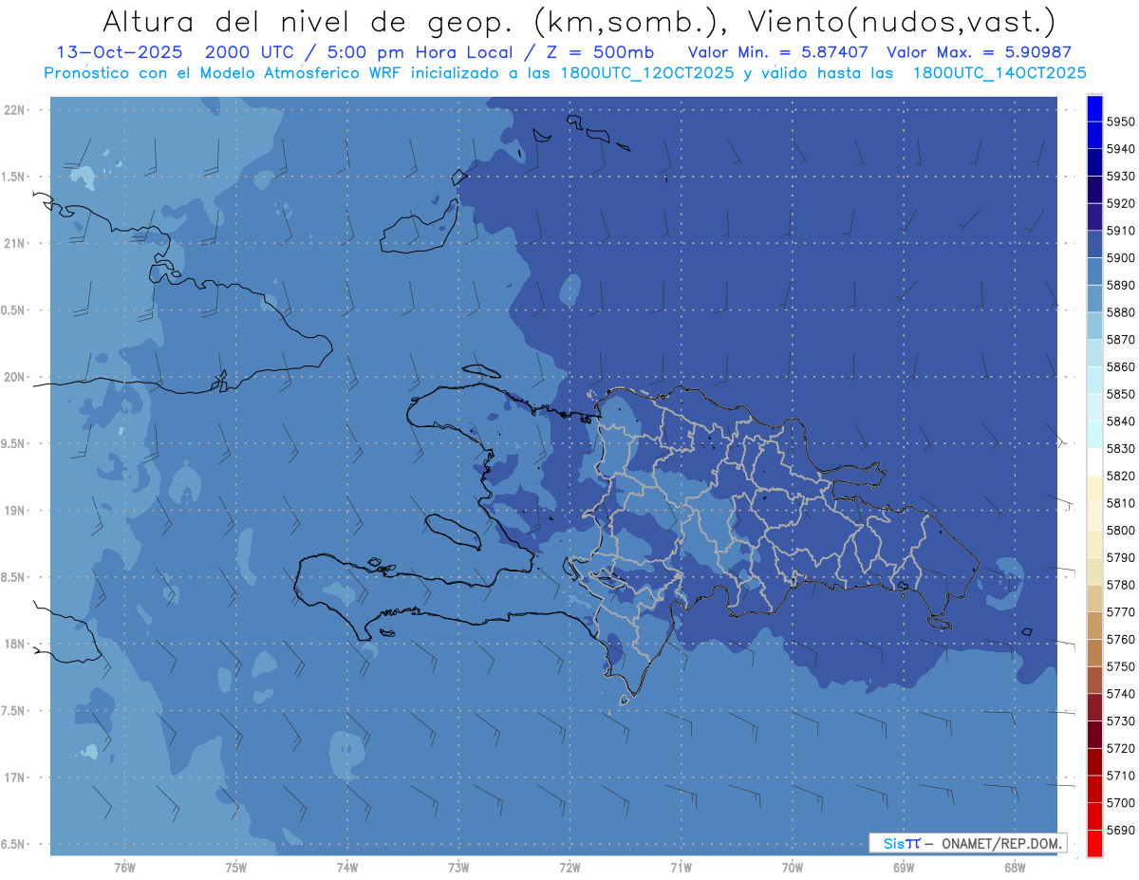
Task: Click the "69W" longitude label
Action: (903, 867)
